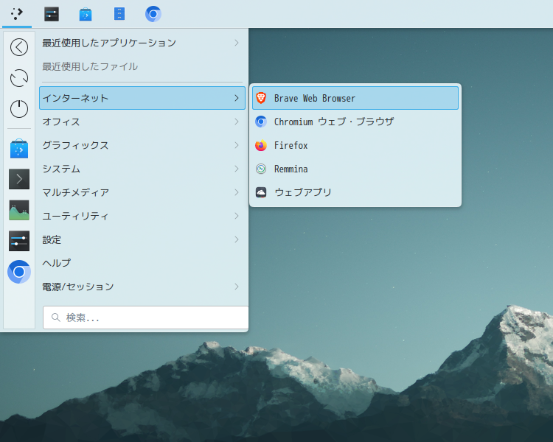553x442 pixels.
Task: Launch Chromium icon in top panel
Action: tap(153, 14)
